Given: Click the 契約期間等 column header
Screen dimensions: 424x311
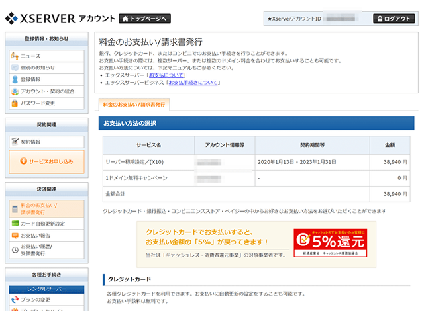Looking at the screenshot, I should tap(312, 145).
